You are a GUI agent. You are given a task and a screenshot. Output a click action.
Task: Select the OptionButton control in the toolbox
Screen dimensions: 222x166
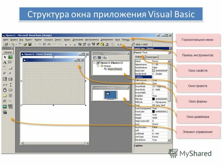pyautogui.click(x=10, y=73)
